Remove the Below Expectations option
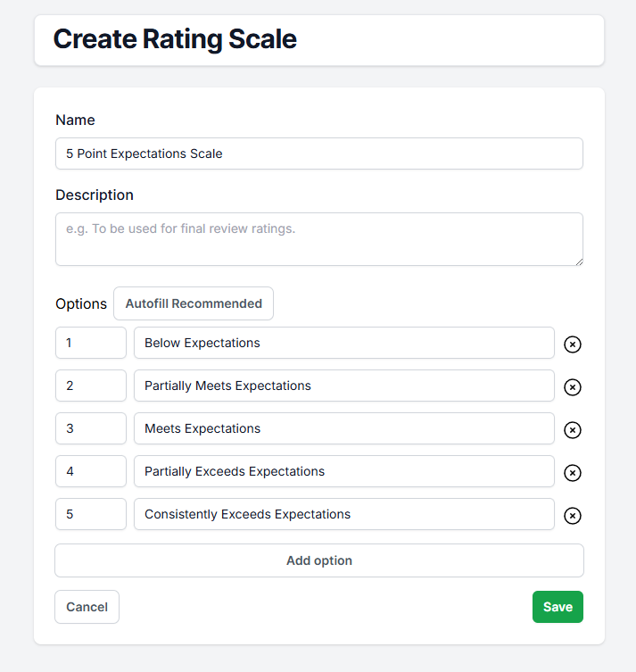The height and width of the screenshot is (672, 636). pos(573,344)
